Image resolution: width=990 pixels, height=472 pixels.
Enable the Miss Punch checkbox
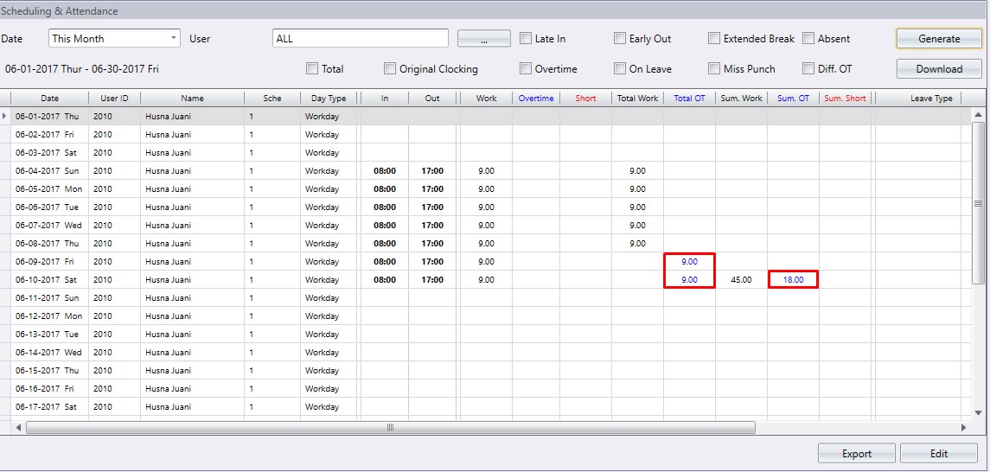point(714,69)
